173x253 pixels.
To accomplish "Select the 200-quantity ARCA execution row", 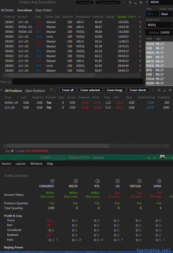I will click(x=72, y=61).
